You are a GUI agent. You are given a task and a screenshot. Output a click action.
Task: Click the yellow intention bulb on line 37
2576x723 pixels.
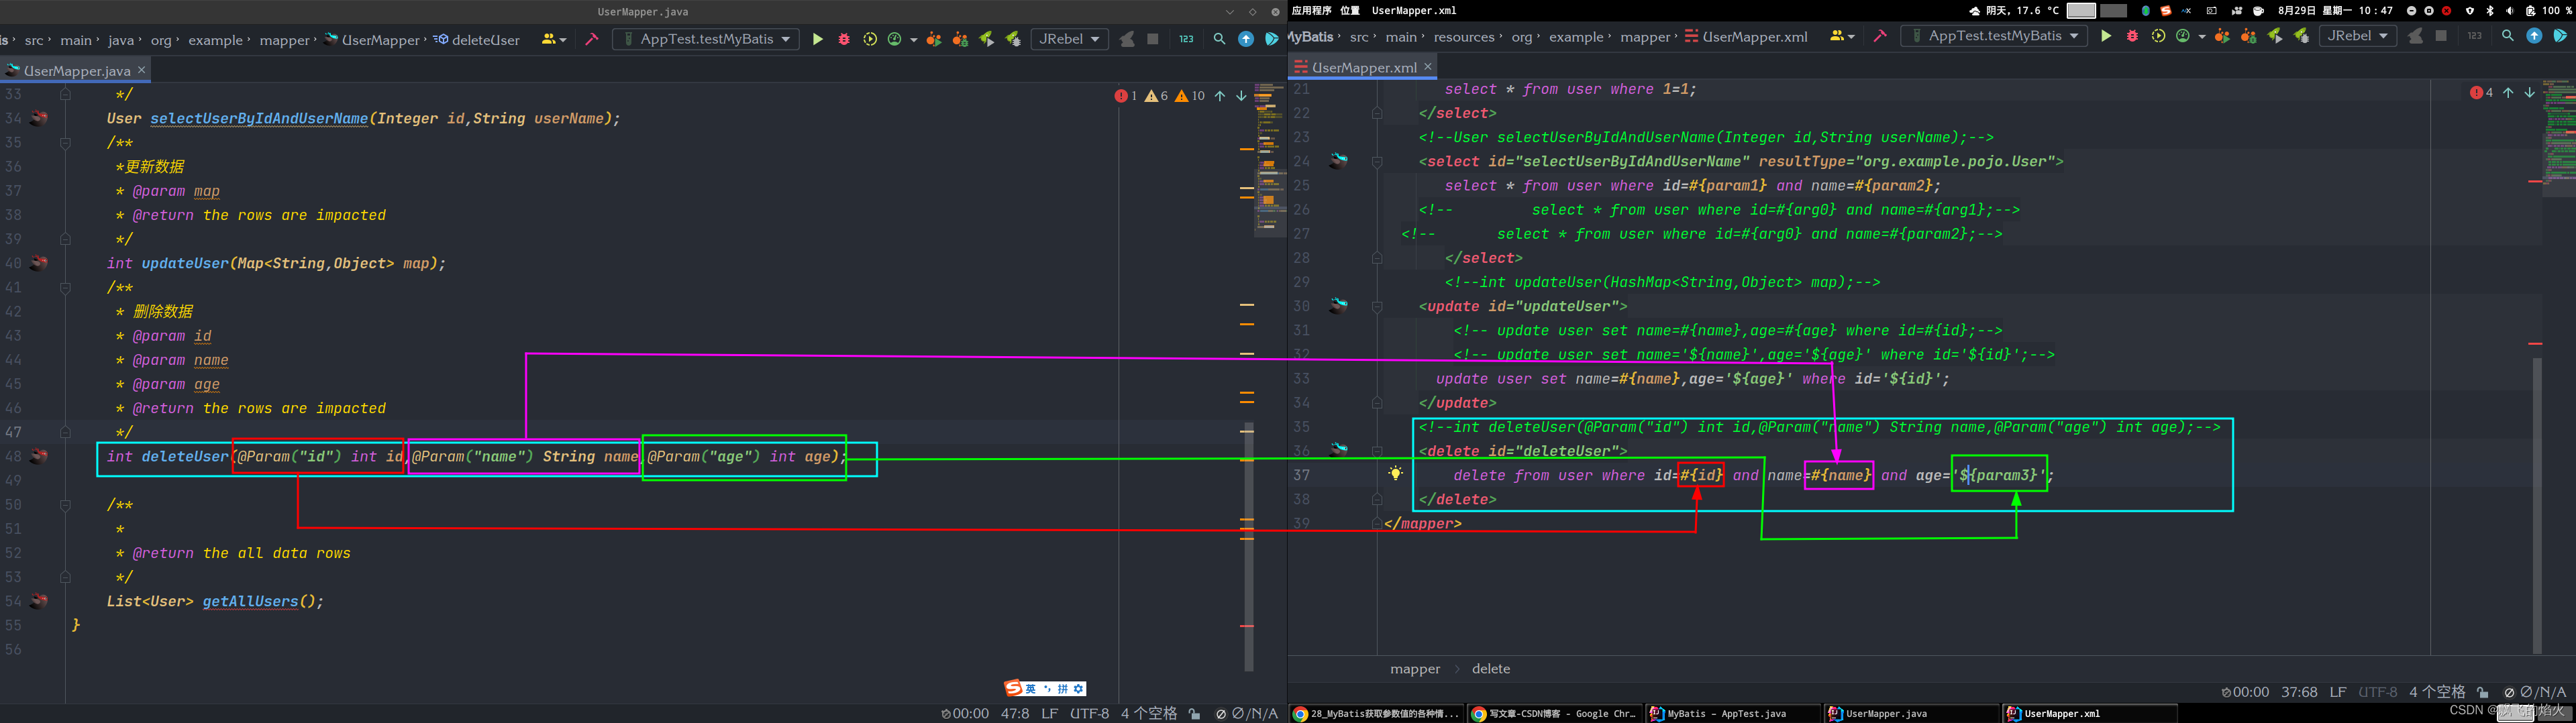[1395, 473]
